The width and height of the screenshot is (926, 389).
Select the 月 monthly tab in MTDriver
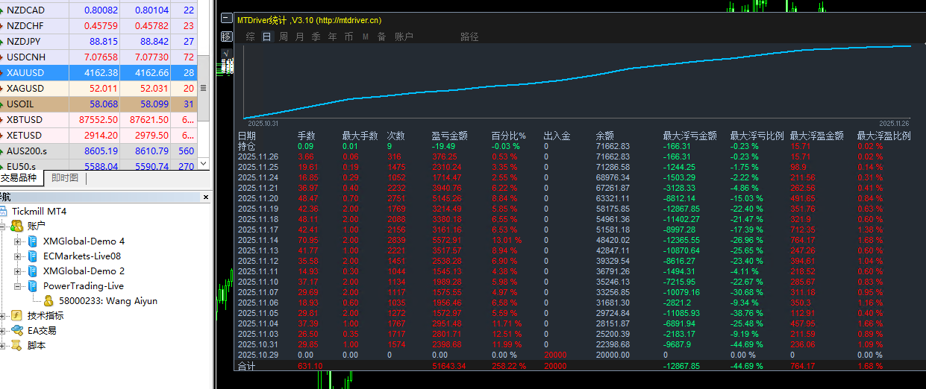299,37
